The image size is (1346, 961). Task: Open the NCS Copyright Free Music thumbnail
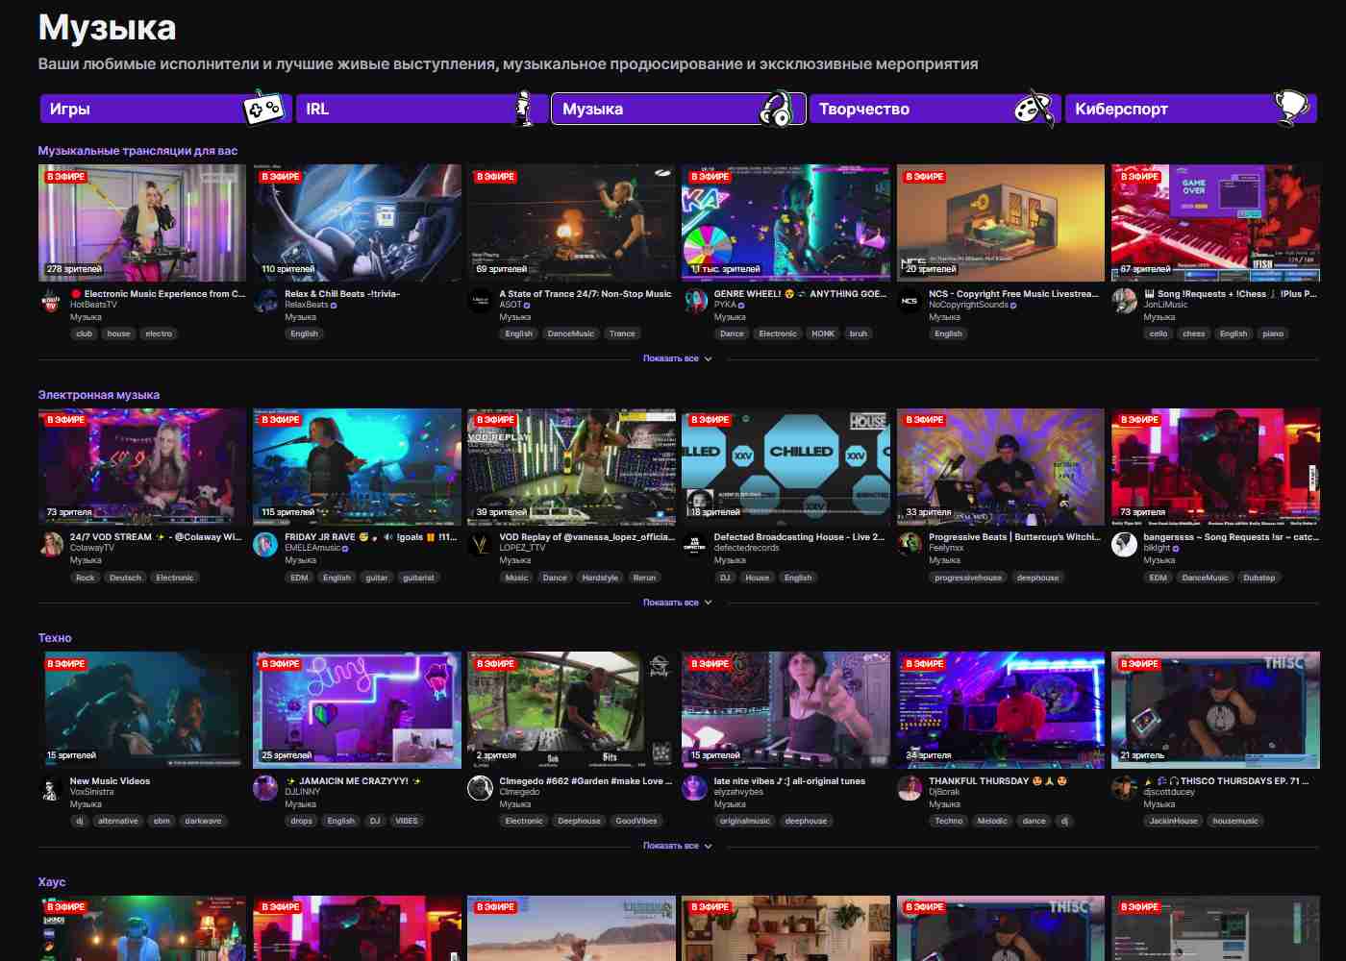coord(1001,223)
